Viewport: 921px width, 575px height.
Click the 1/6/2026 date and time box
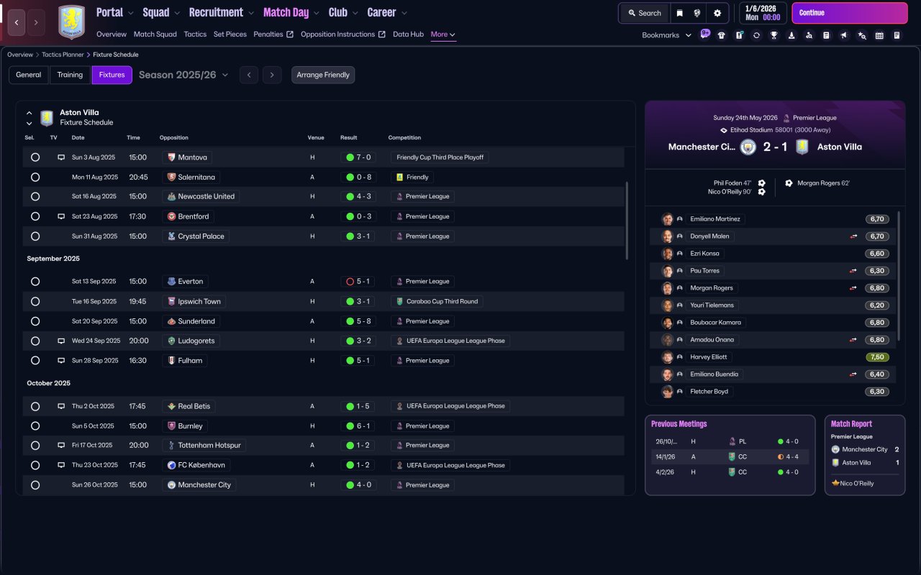[x=763, y=13]
